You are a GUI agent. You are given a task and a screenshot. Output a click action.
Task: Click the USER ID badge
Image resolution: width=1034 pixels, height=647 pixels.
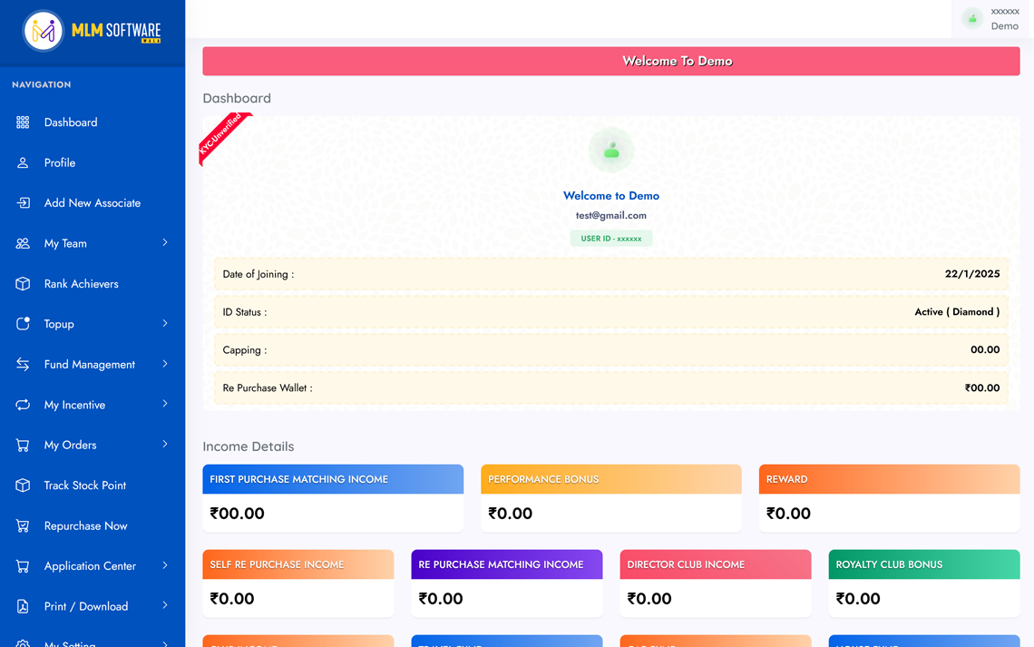click(x=610, y=239)
